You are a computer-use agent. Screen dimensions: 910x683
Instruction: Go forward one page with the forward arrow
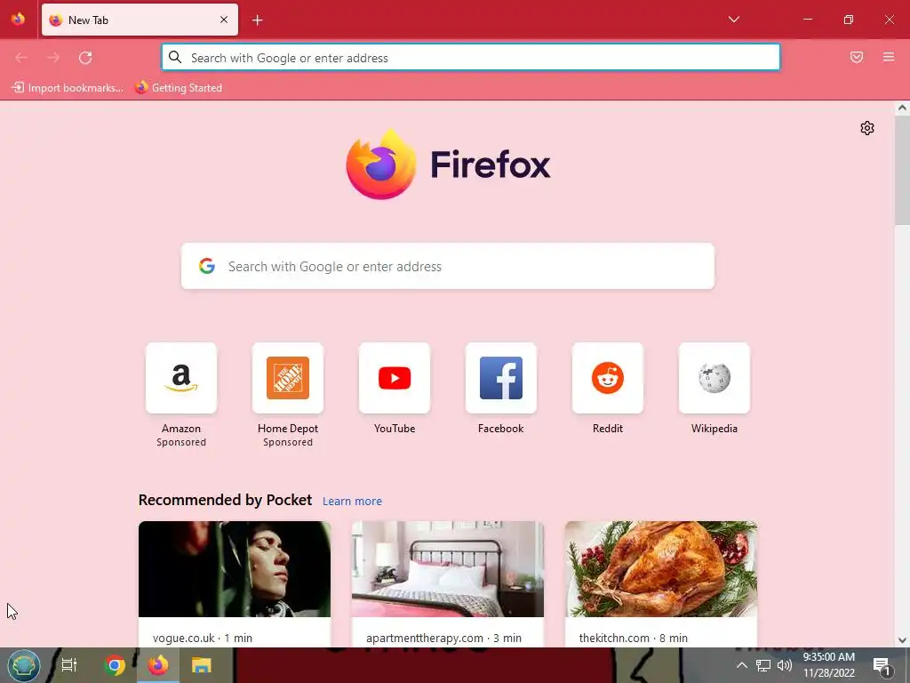(53, 58)
